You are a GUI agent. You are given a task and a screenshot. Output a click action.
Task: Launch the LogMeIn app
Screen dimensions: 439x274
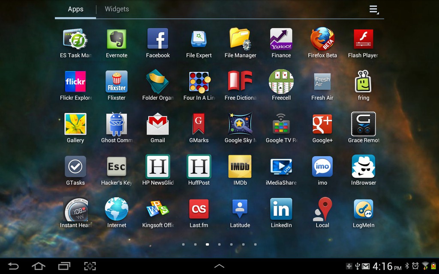[364, 209]
